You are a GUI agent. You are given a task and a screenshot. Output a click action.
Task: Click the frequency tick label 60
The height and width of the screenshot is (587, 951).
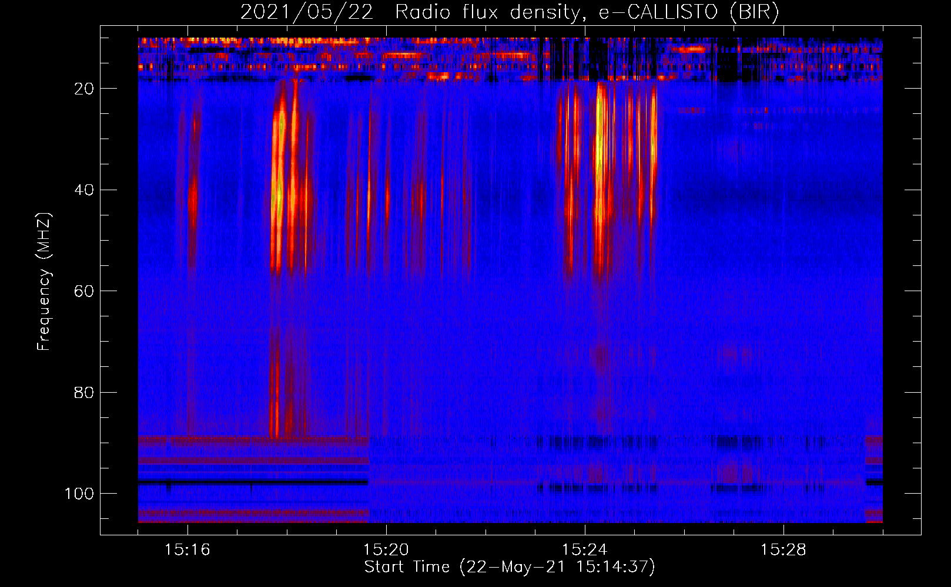tap(84, 291)
